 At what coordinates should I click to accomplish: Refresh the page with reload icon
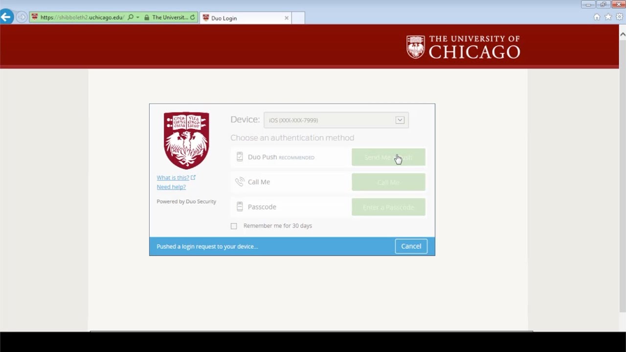[x=192, y=17]
